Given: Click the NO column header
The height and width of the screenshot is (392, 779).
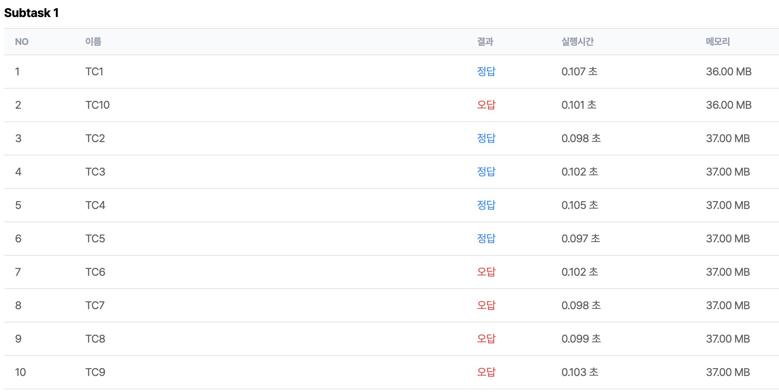Looking at the screenshot, I should pos(21,42).
